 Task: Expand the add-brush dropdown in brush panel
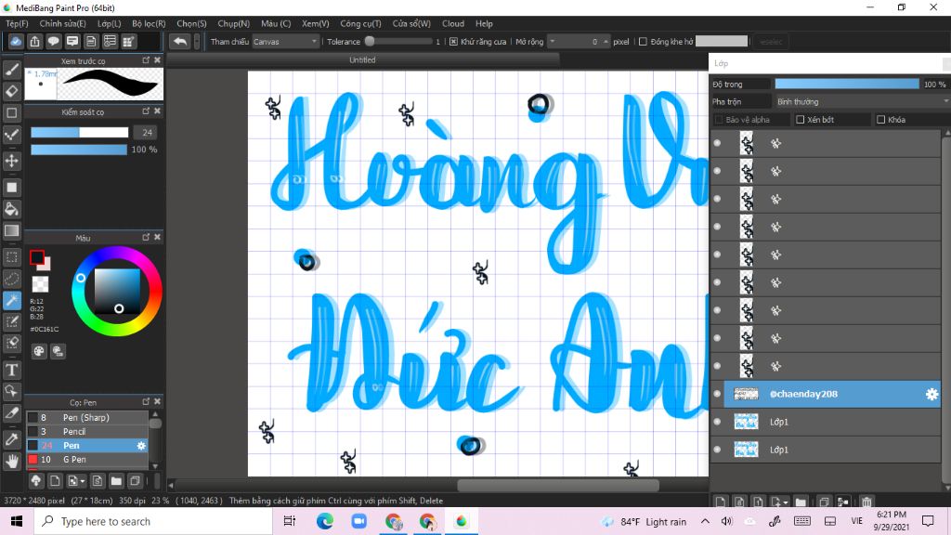83,482
